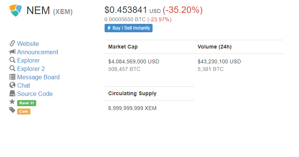Click the green Rank 11 badge
This screenshot has width=299, height=157.
[x=27, y=103]
